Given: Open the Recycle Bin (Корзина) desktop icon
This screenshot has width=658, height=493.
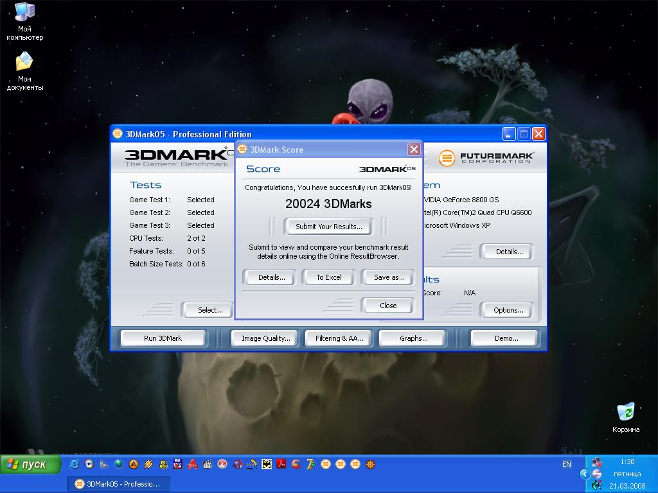Looking at the screenshot, I should tap(626, 417).
